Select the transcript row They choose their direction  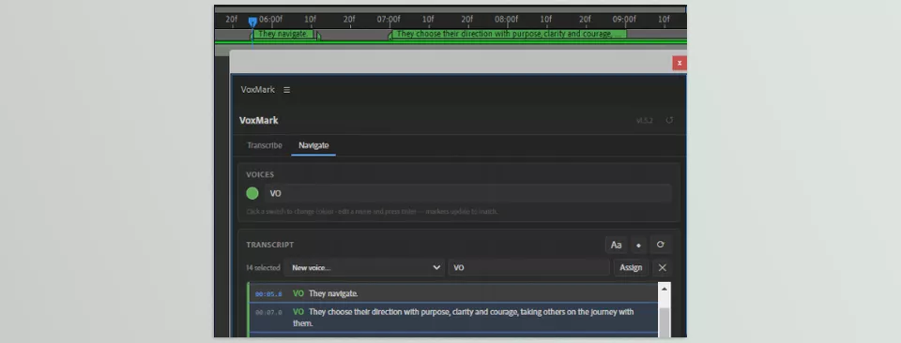452,318
